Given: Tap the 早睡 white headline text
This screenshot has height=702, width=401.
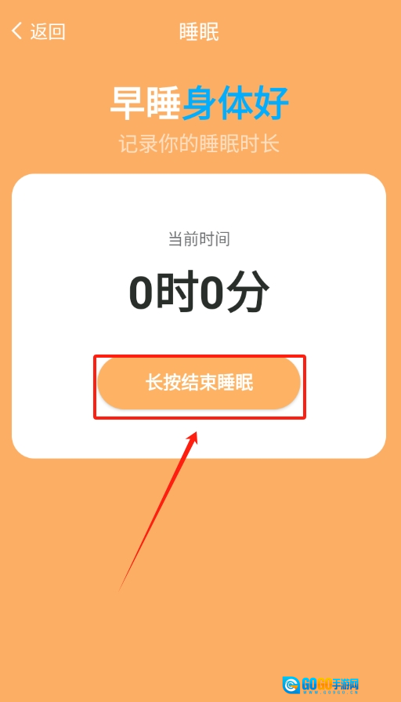Looking at the screenshot, I should coord(146,104).
